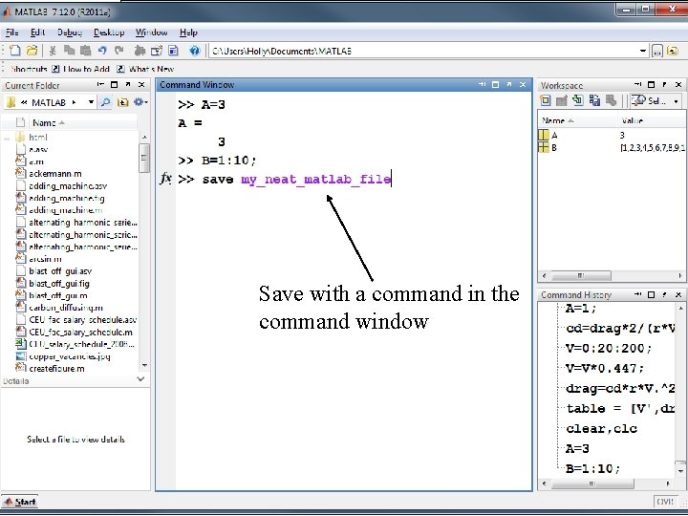
Task: Click the fx function browser icon
Action: click(x=165, y=179)
